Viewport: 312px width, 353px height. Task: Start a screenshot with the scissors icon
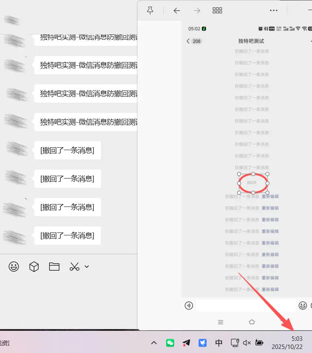pos(75,267)
